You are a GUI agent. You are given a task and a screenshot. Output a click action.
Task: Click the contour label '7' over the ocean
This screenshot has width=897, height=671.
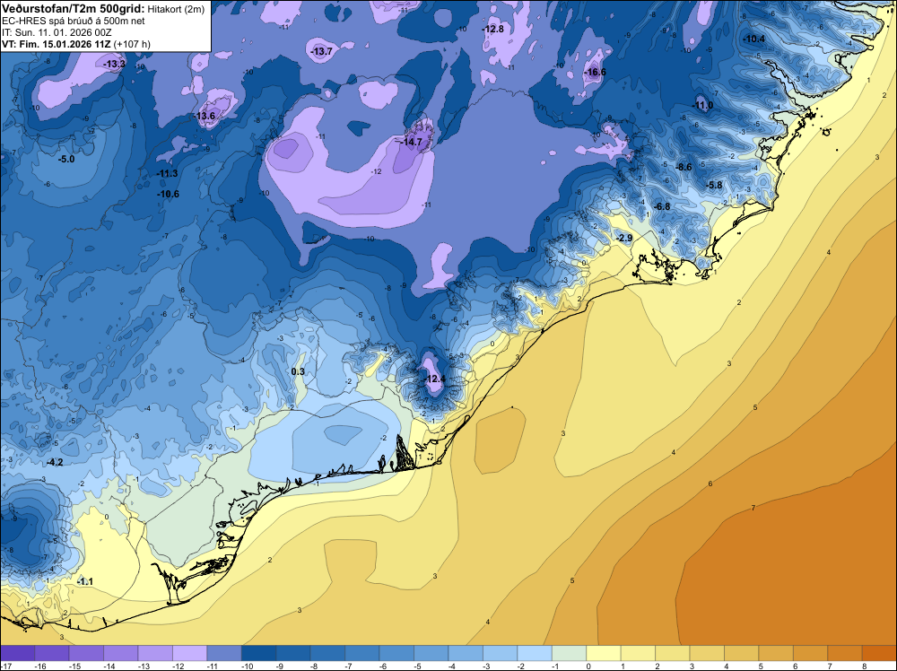tap(753, 508)
